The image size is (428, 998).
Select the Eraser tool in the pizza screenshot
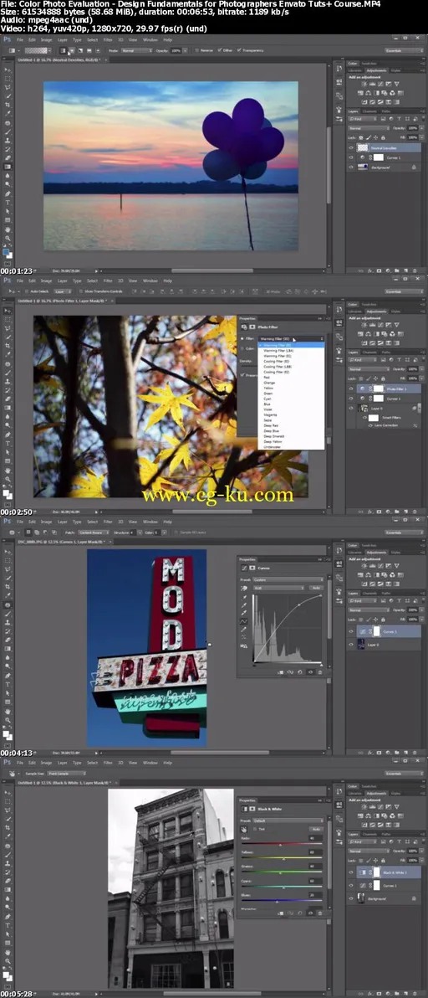pyautogui.click(x=8, y=640)
